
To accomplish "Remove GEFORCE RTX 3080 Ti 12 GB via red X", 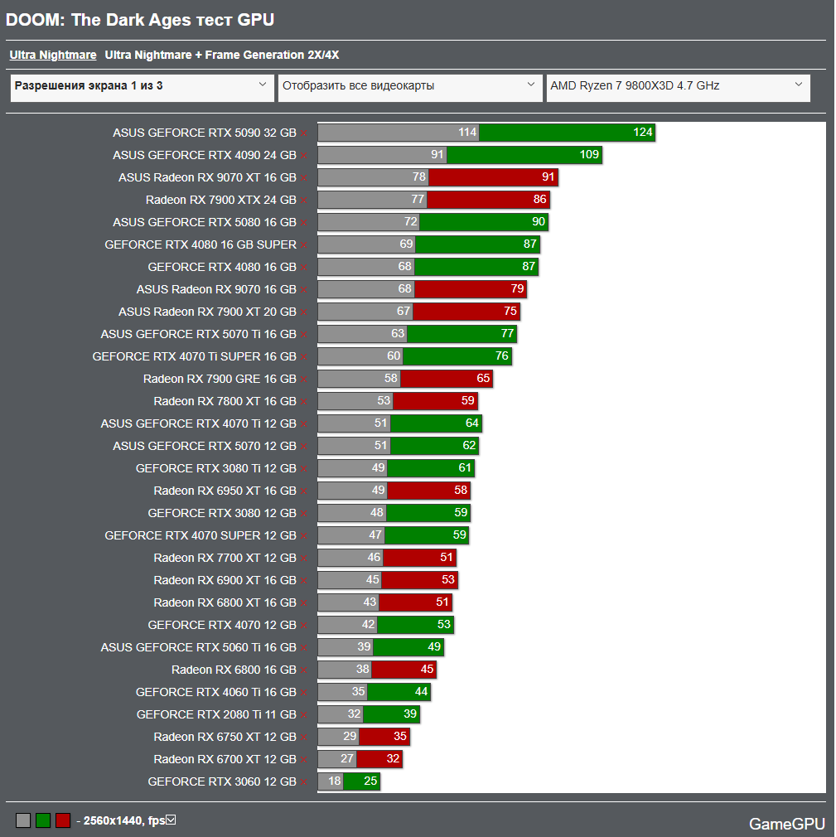I will 304,470.
